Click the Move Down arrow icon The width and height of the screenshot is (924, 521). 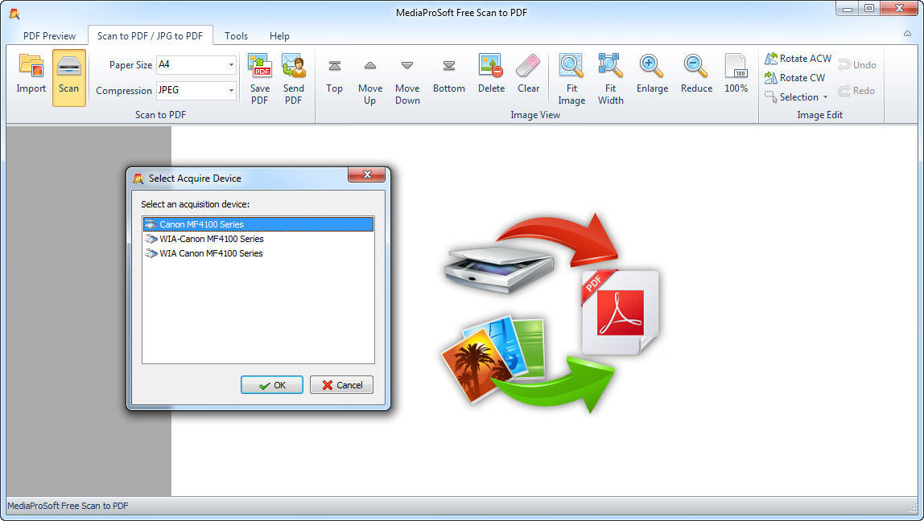407,66
